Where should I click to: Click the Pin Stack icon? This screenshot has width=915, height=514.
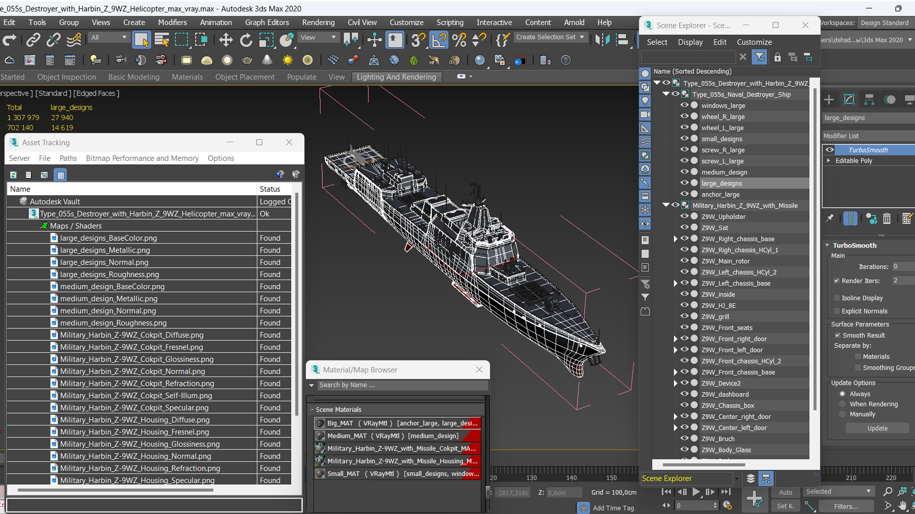pos(830,218)
